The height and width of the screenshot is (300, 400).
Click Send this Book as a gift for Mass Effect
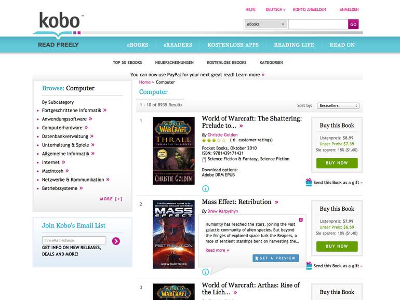[x=336, y=266]
